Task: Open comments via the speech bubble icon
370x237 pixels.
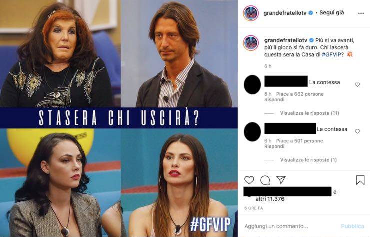Action: coord(265,180)
